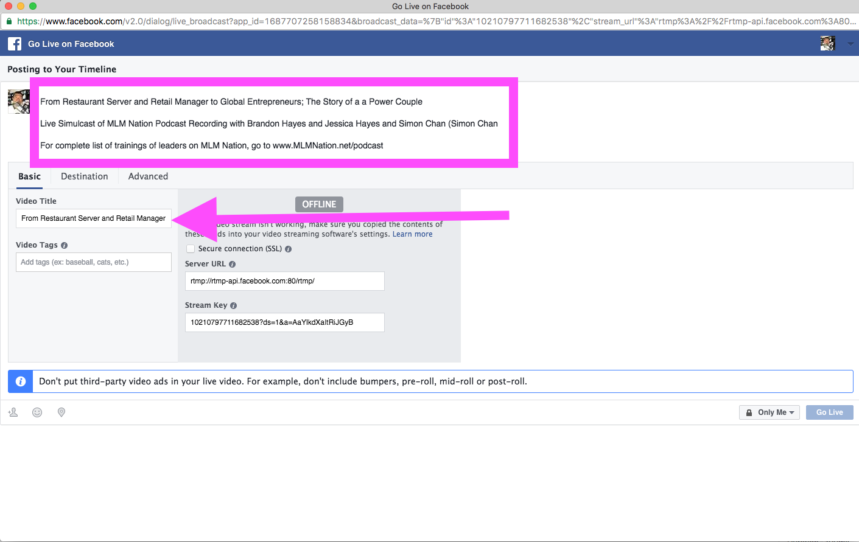Enable the Secure connection (SSL) checkbox
859x542 pixels.
coord(191,249)
